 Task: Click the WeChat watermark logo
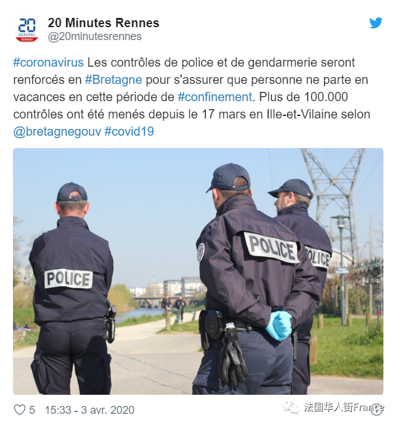291,407
